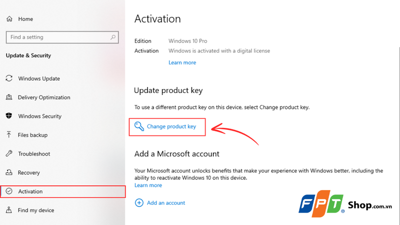Open the Windows Update settings page
Viewport: 400px width, 225px height.
tap(39, 78)
